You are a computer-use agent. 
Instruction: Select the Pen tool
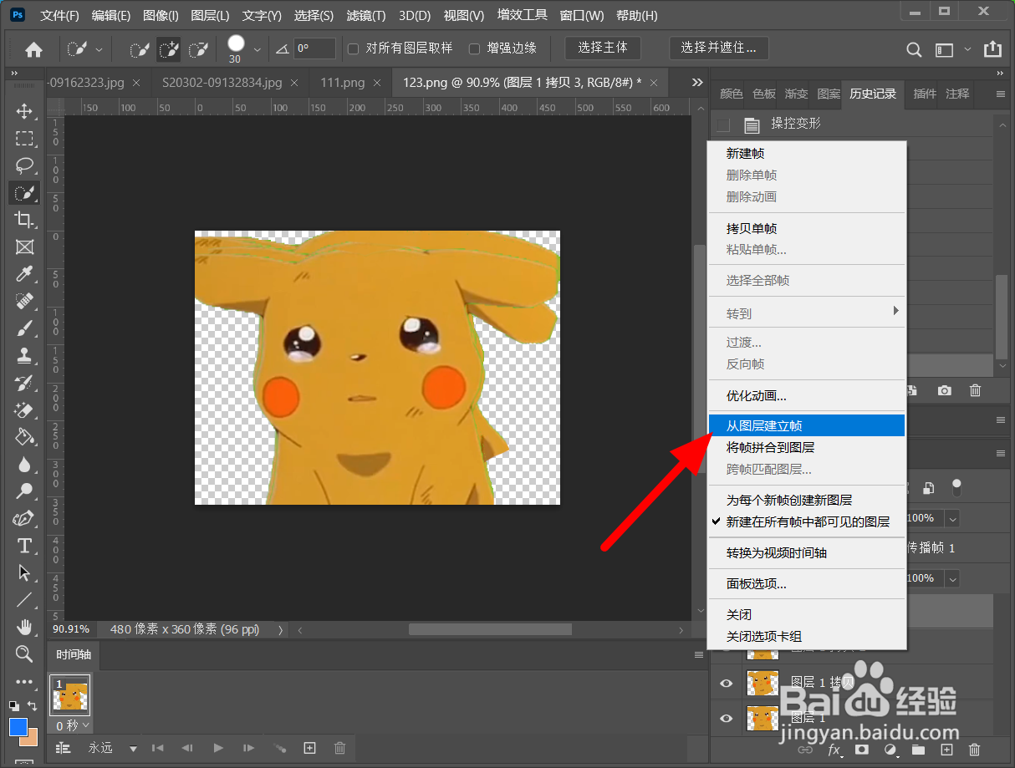click(x=24, y=518)
